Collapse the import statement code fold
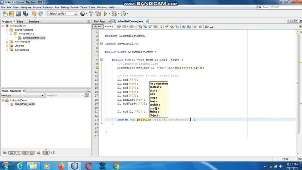Image resolution: width=302 pixels, height=170 pixels. pos(101,44)
